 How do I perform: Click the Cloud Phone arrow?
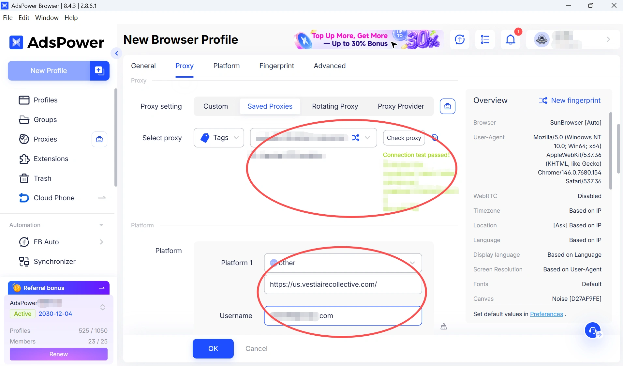[102, 198]
